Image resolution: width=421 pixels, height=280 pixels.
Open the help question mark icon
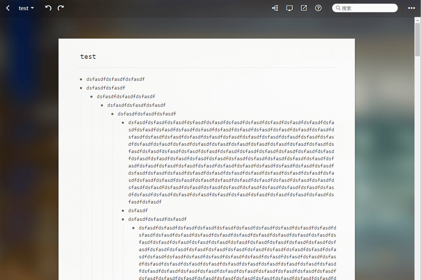pos(318,8)
